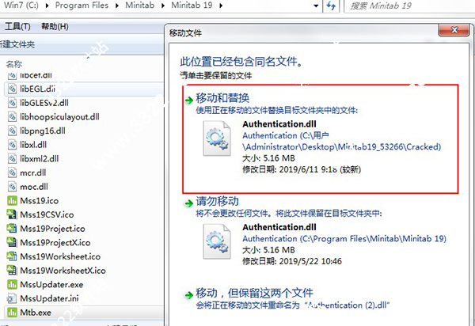Select the libhoopsiculayout.dll file name
The width and height of the screenshot is (475, 326).
[x=59, y=116]
